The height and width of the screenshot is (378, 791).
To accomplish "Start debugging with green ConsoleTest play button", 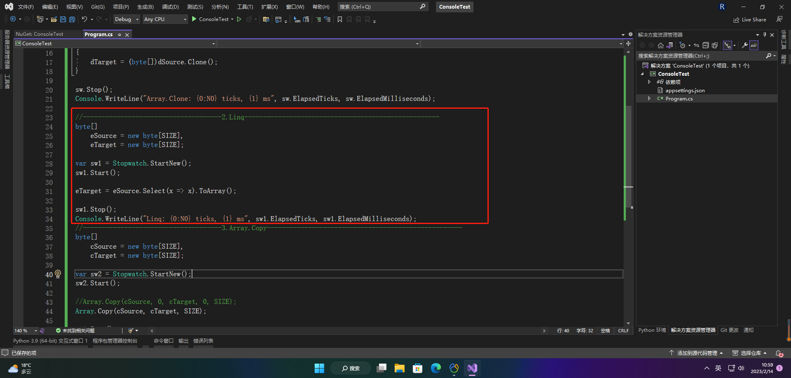I will coord(210,19).
